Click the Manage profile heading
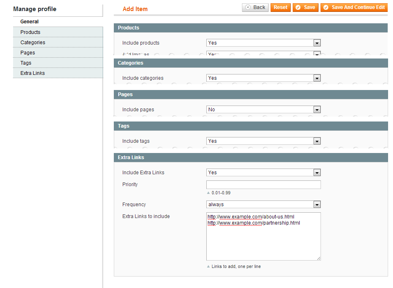Screen dimensions: 393x288 pos(35,9)
